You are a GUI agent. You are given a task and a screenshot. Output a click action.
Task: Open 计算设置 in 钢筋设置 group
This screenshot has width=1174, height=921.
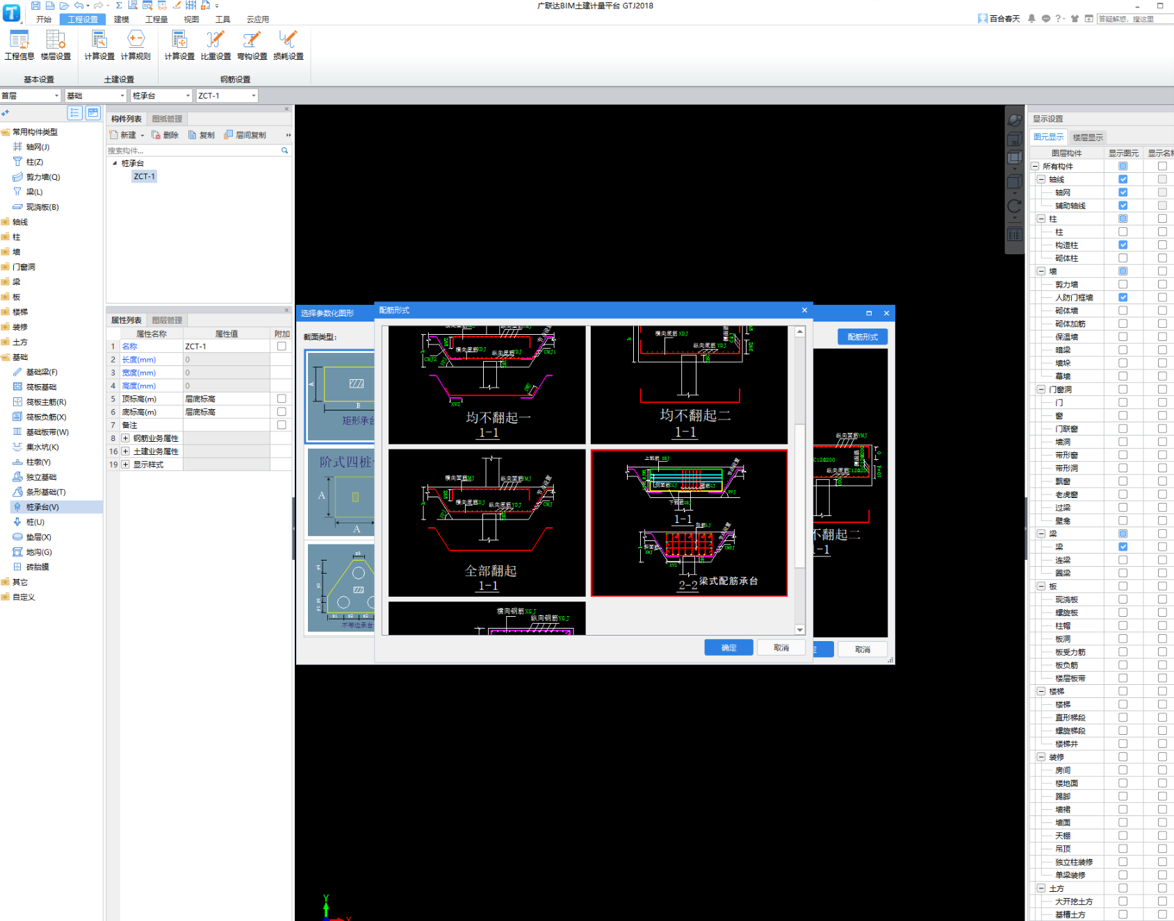tap(179, 45)
